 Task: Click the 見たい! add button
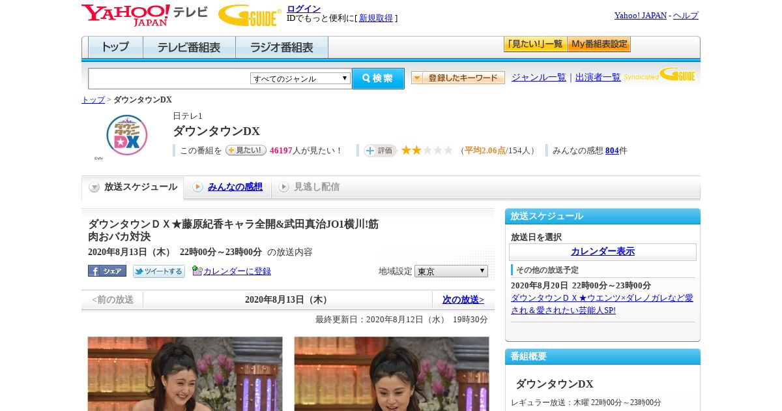pyautogui.click(x=246, y=150)
